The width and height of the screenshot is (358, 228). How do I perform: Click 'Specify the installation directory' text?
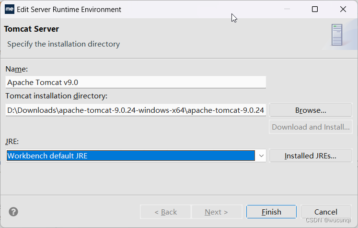(63, 44)
